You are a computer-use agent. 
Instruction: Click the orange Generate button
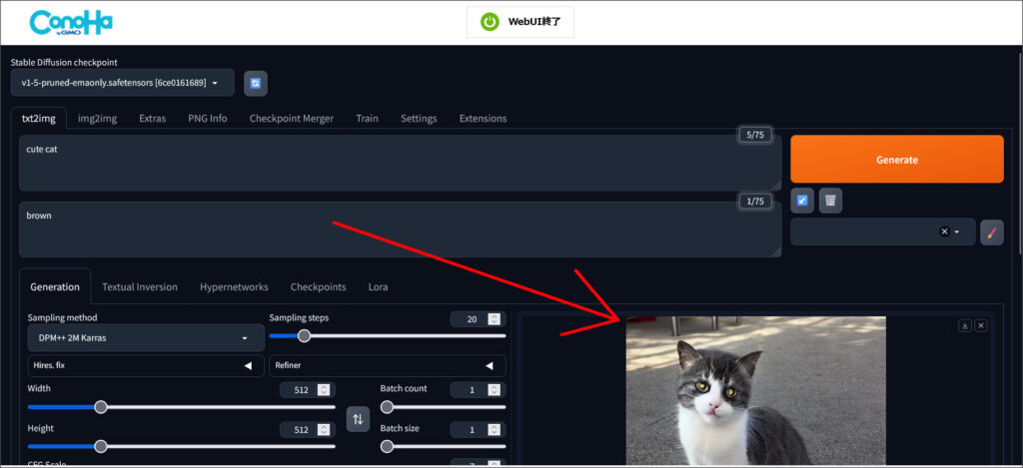coord(896,159)
